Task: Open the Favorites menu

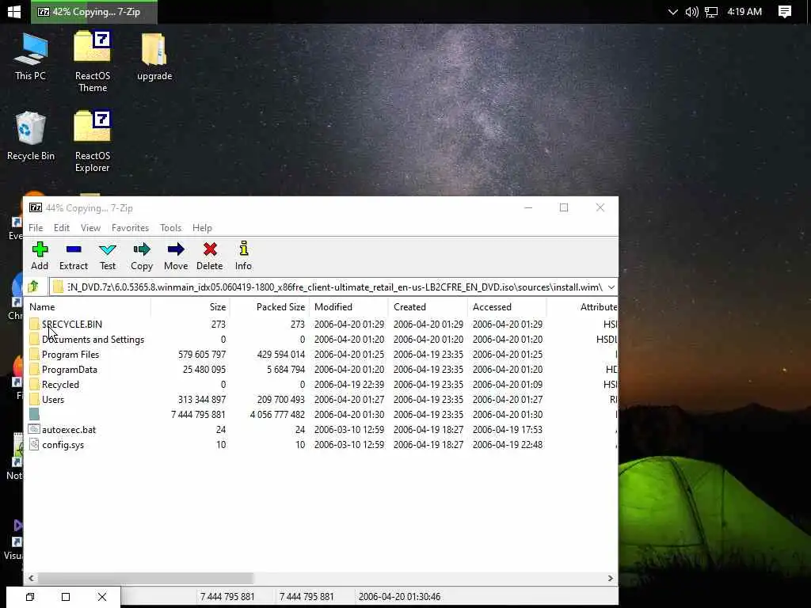Action: click(x=131, y=227)
